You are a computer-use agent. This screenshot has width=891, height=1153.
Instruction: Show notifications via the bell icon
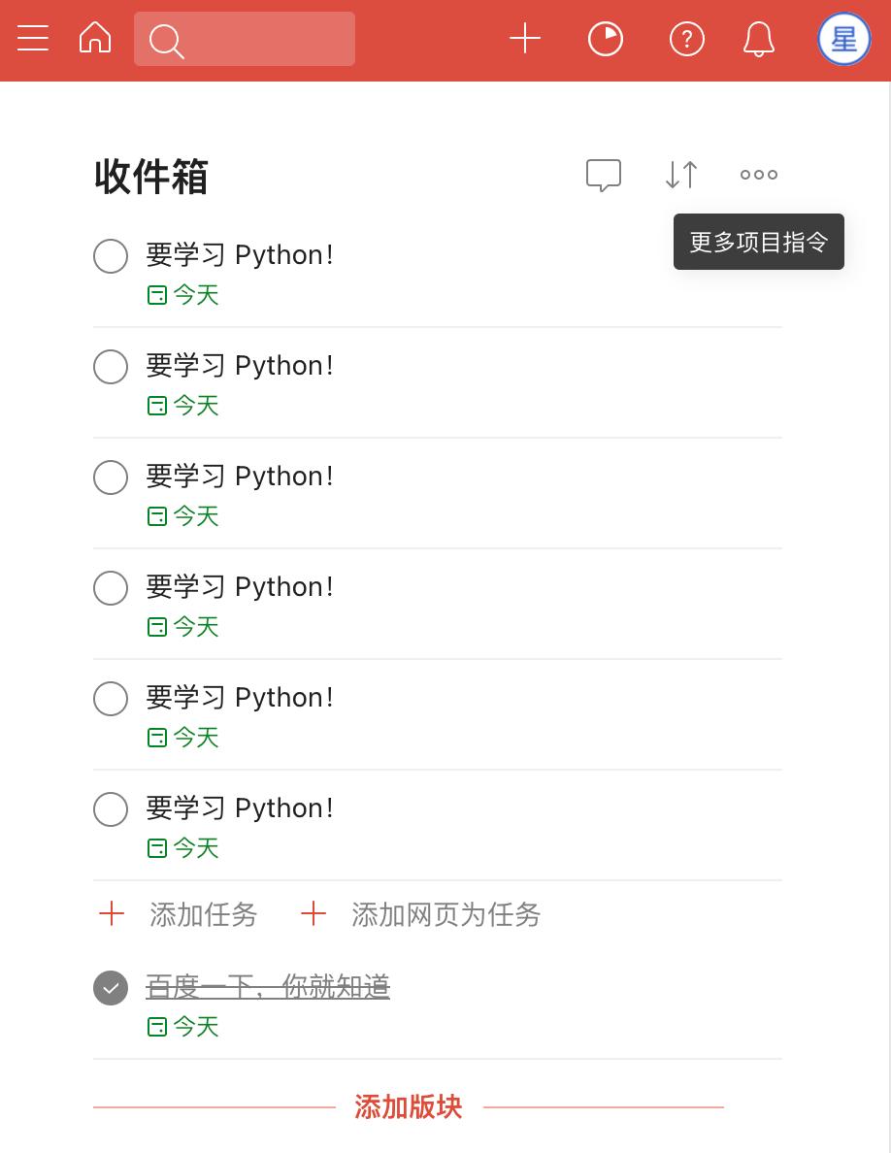click(759, 39)
